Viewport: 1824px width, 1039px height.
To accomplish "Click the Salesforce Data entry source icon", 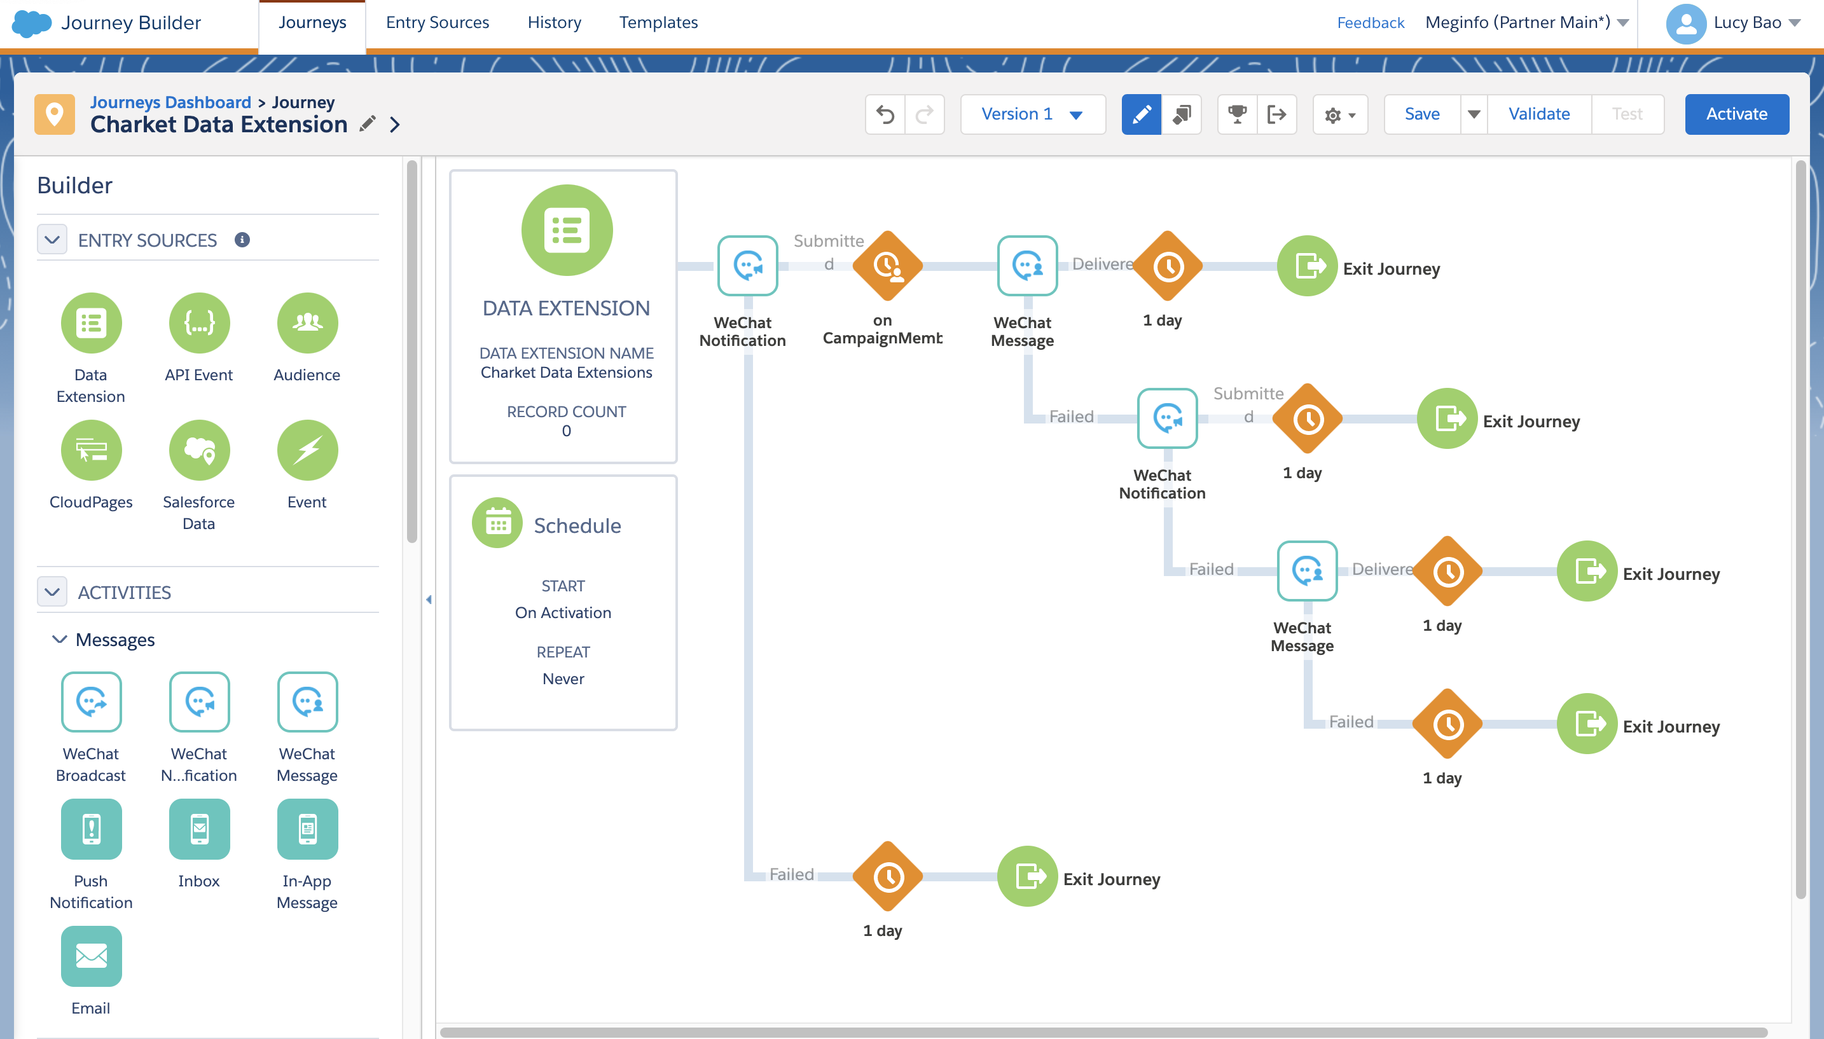I will pos(199,450).
